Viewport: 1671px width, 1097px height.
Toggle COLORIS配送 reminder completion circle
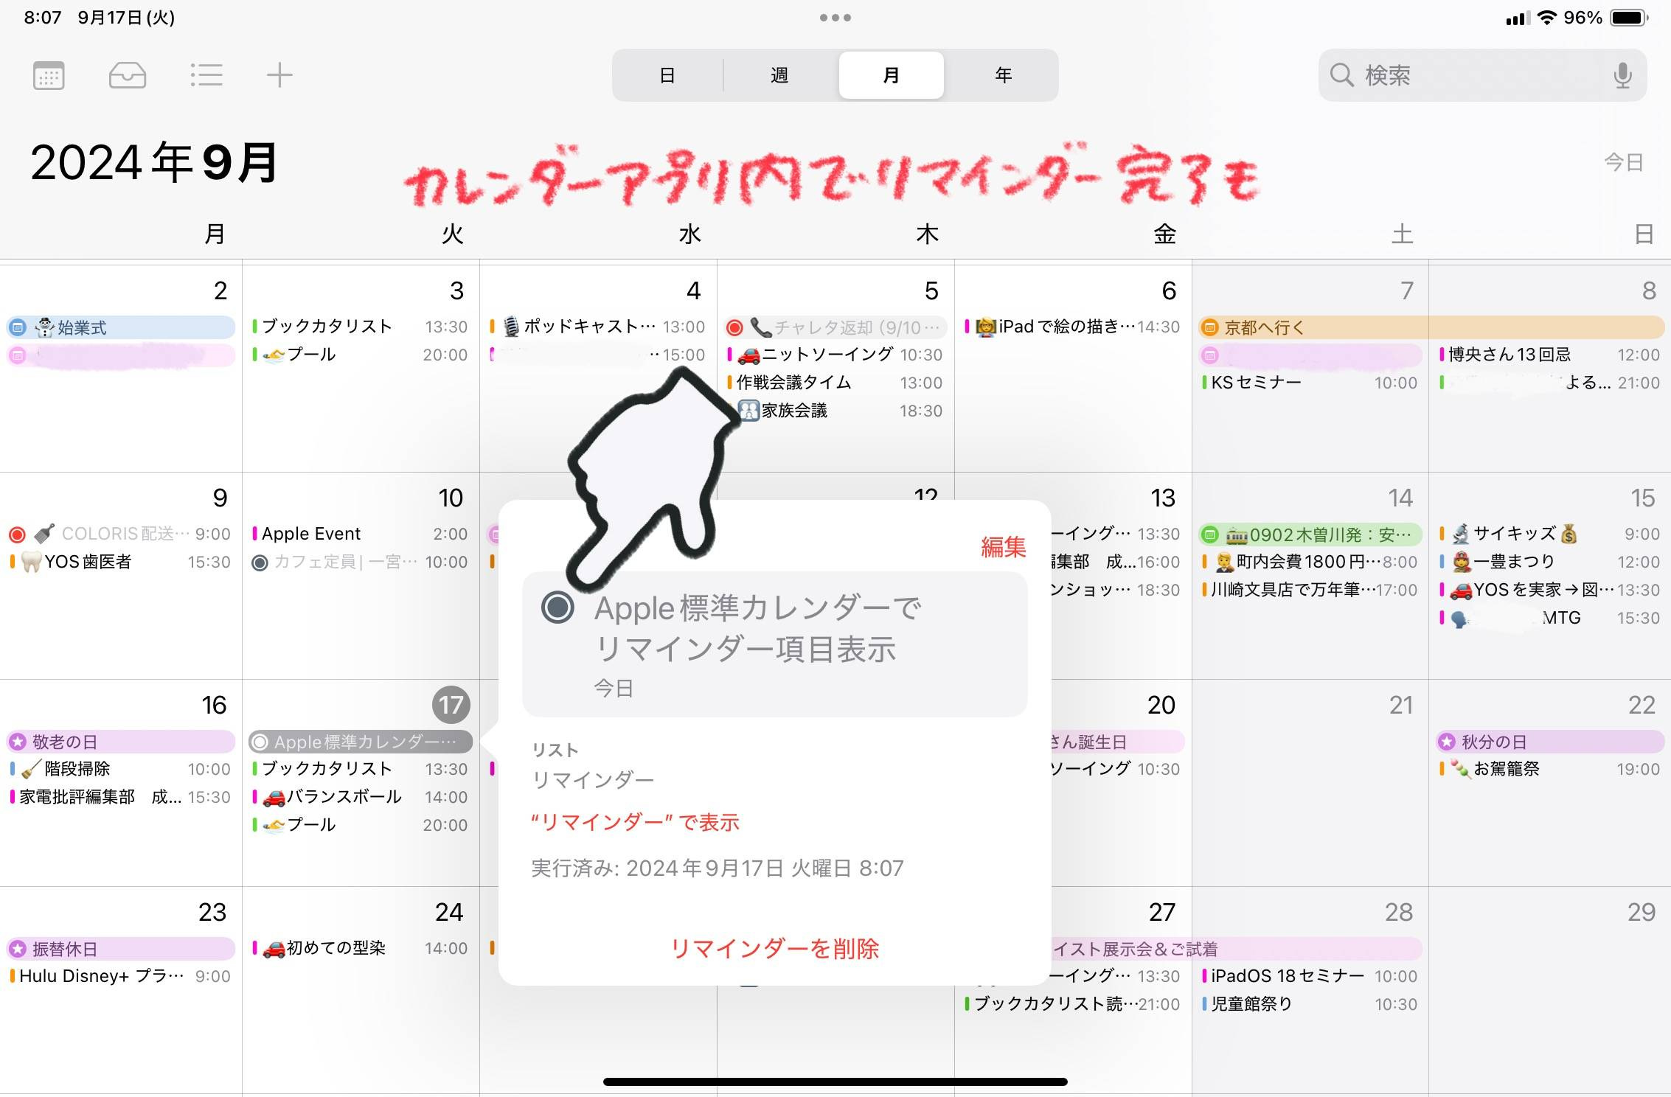coord(17,534)
